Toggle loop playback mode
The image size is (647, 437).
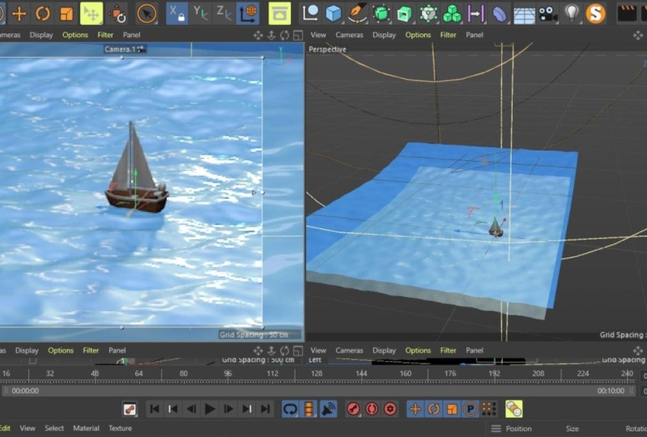click(291, 409)
